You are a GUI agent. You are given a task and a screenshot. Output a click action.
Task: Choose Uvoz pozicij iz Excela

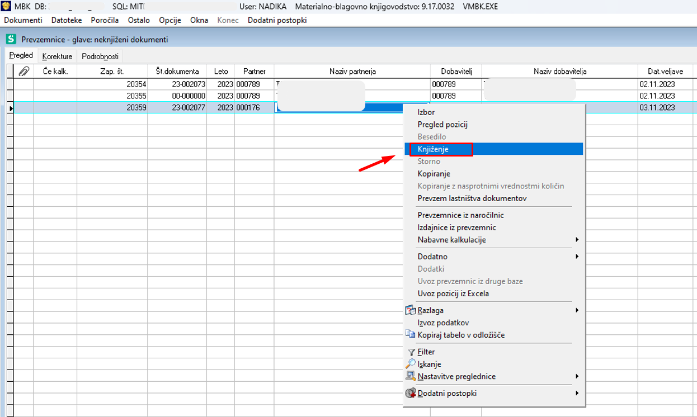[454, 293]
